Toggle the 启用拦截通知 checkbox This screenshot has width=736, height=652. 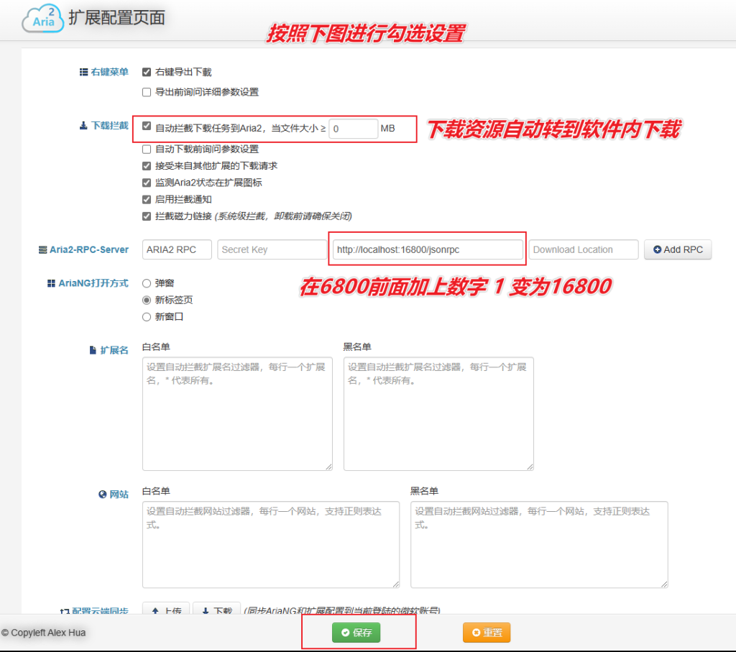coord(146,199)
